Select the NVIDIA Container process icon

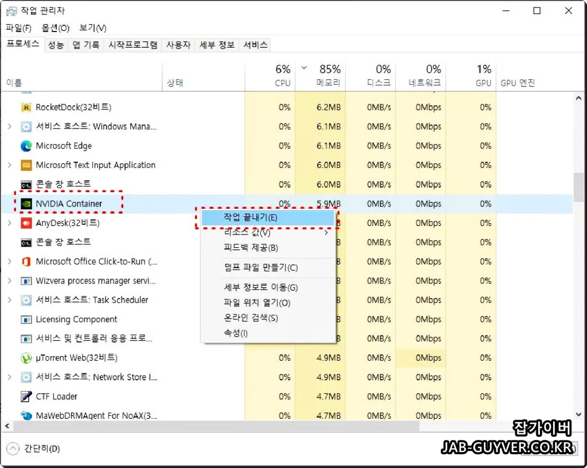26,203
